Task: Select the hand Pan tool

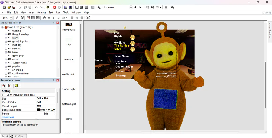Action: pyautogui.click(x=17, y=18)
